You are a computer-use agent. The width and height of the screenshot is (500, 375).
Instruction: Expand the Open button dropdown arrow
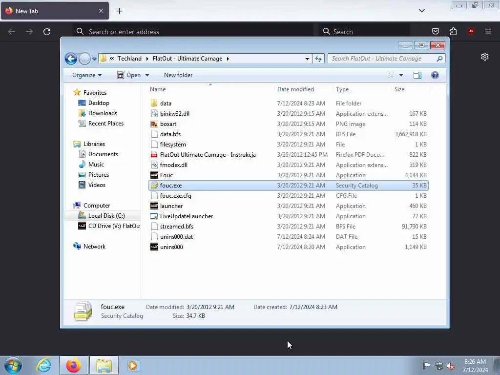click(147, 75)
